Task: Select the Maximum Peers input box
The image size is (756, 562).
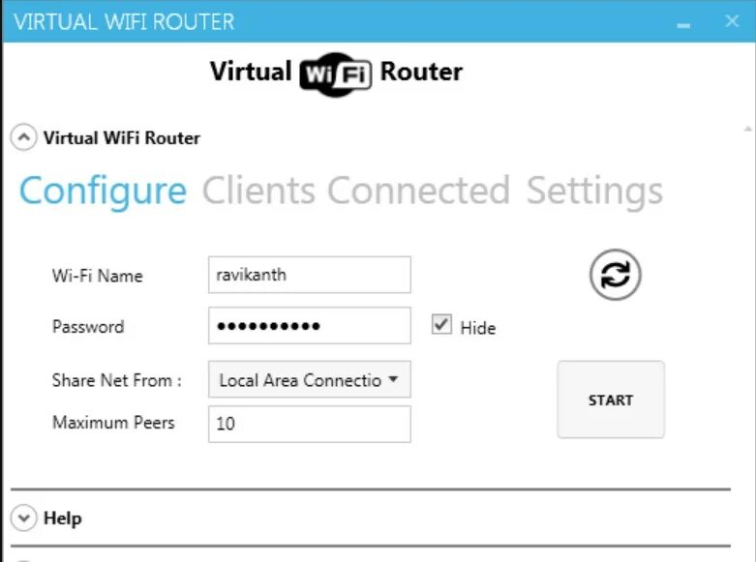Action: [310, 424]
